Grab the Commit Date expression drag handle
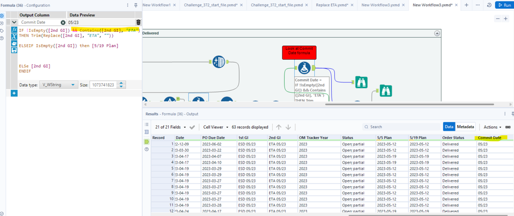The height and width of the screenshot is (216, 514). point(8,22)
